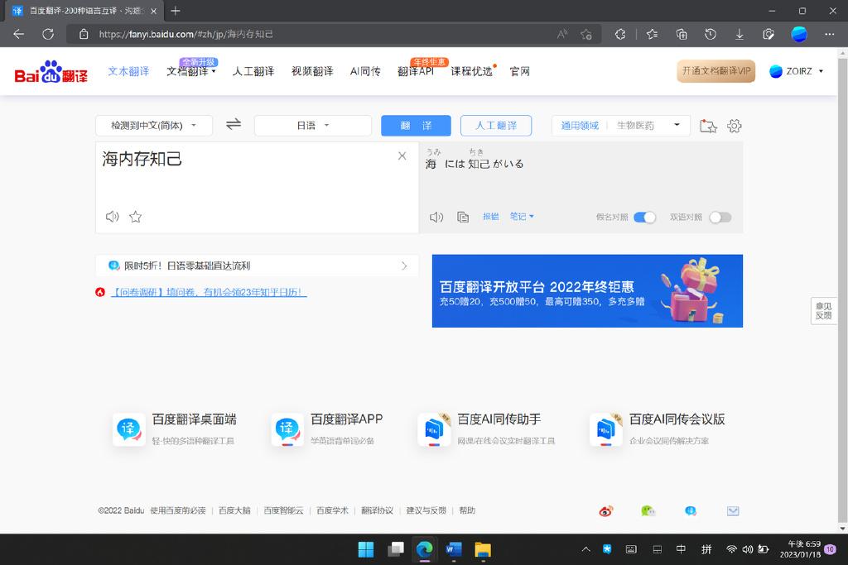The width and height of the screenshot is (848, 565).
Task: Open Word from taskbar
Action: tap(454, 549)
